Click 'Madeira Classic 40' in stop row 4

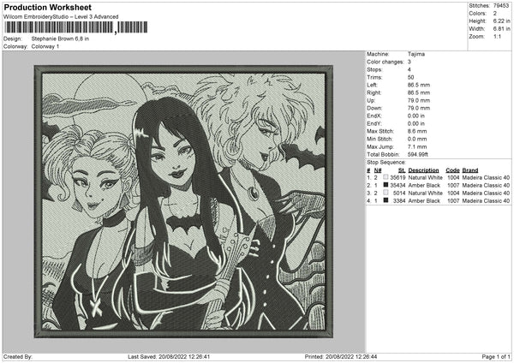pos(486,201)
